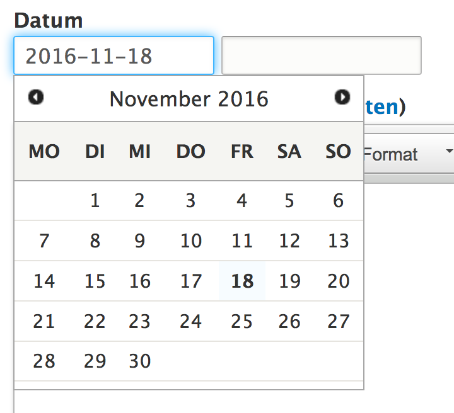
Task: Select November 22 in the datepicker
Action: (95, 321)
